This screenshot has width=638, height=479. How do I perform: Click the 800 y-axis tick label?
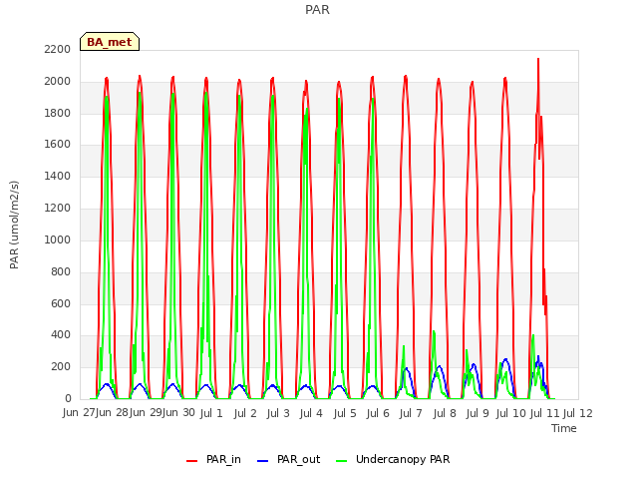click(61, 271)
